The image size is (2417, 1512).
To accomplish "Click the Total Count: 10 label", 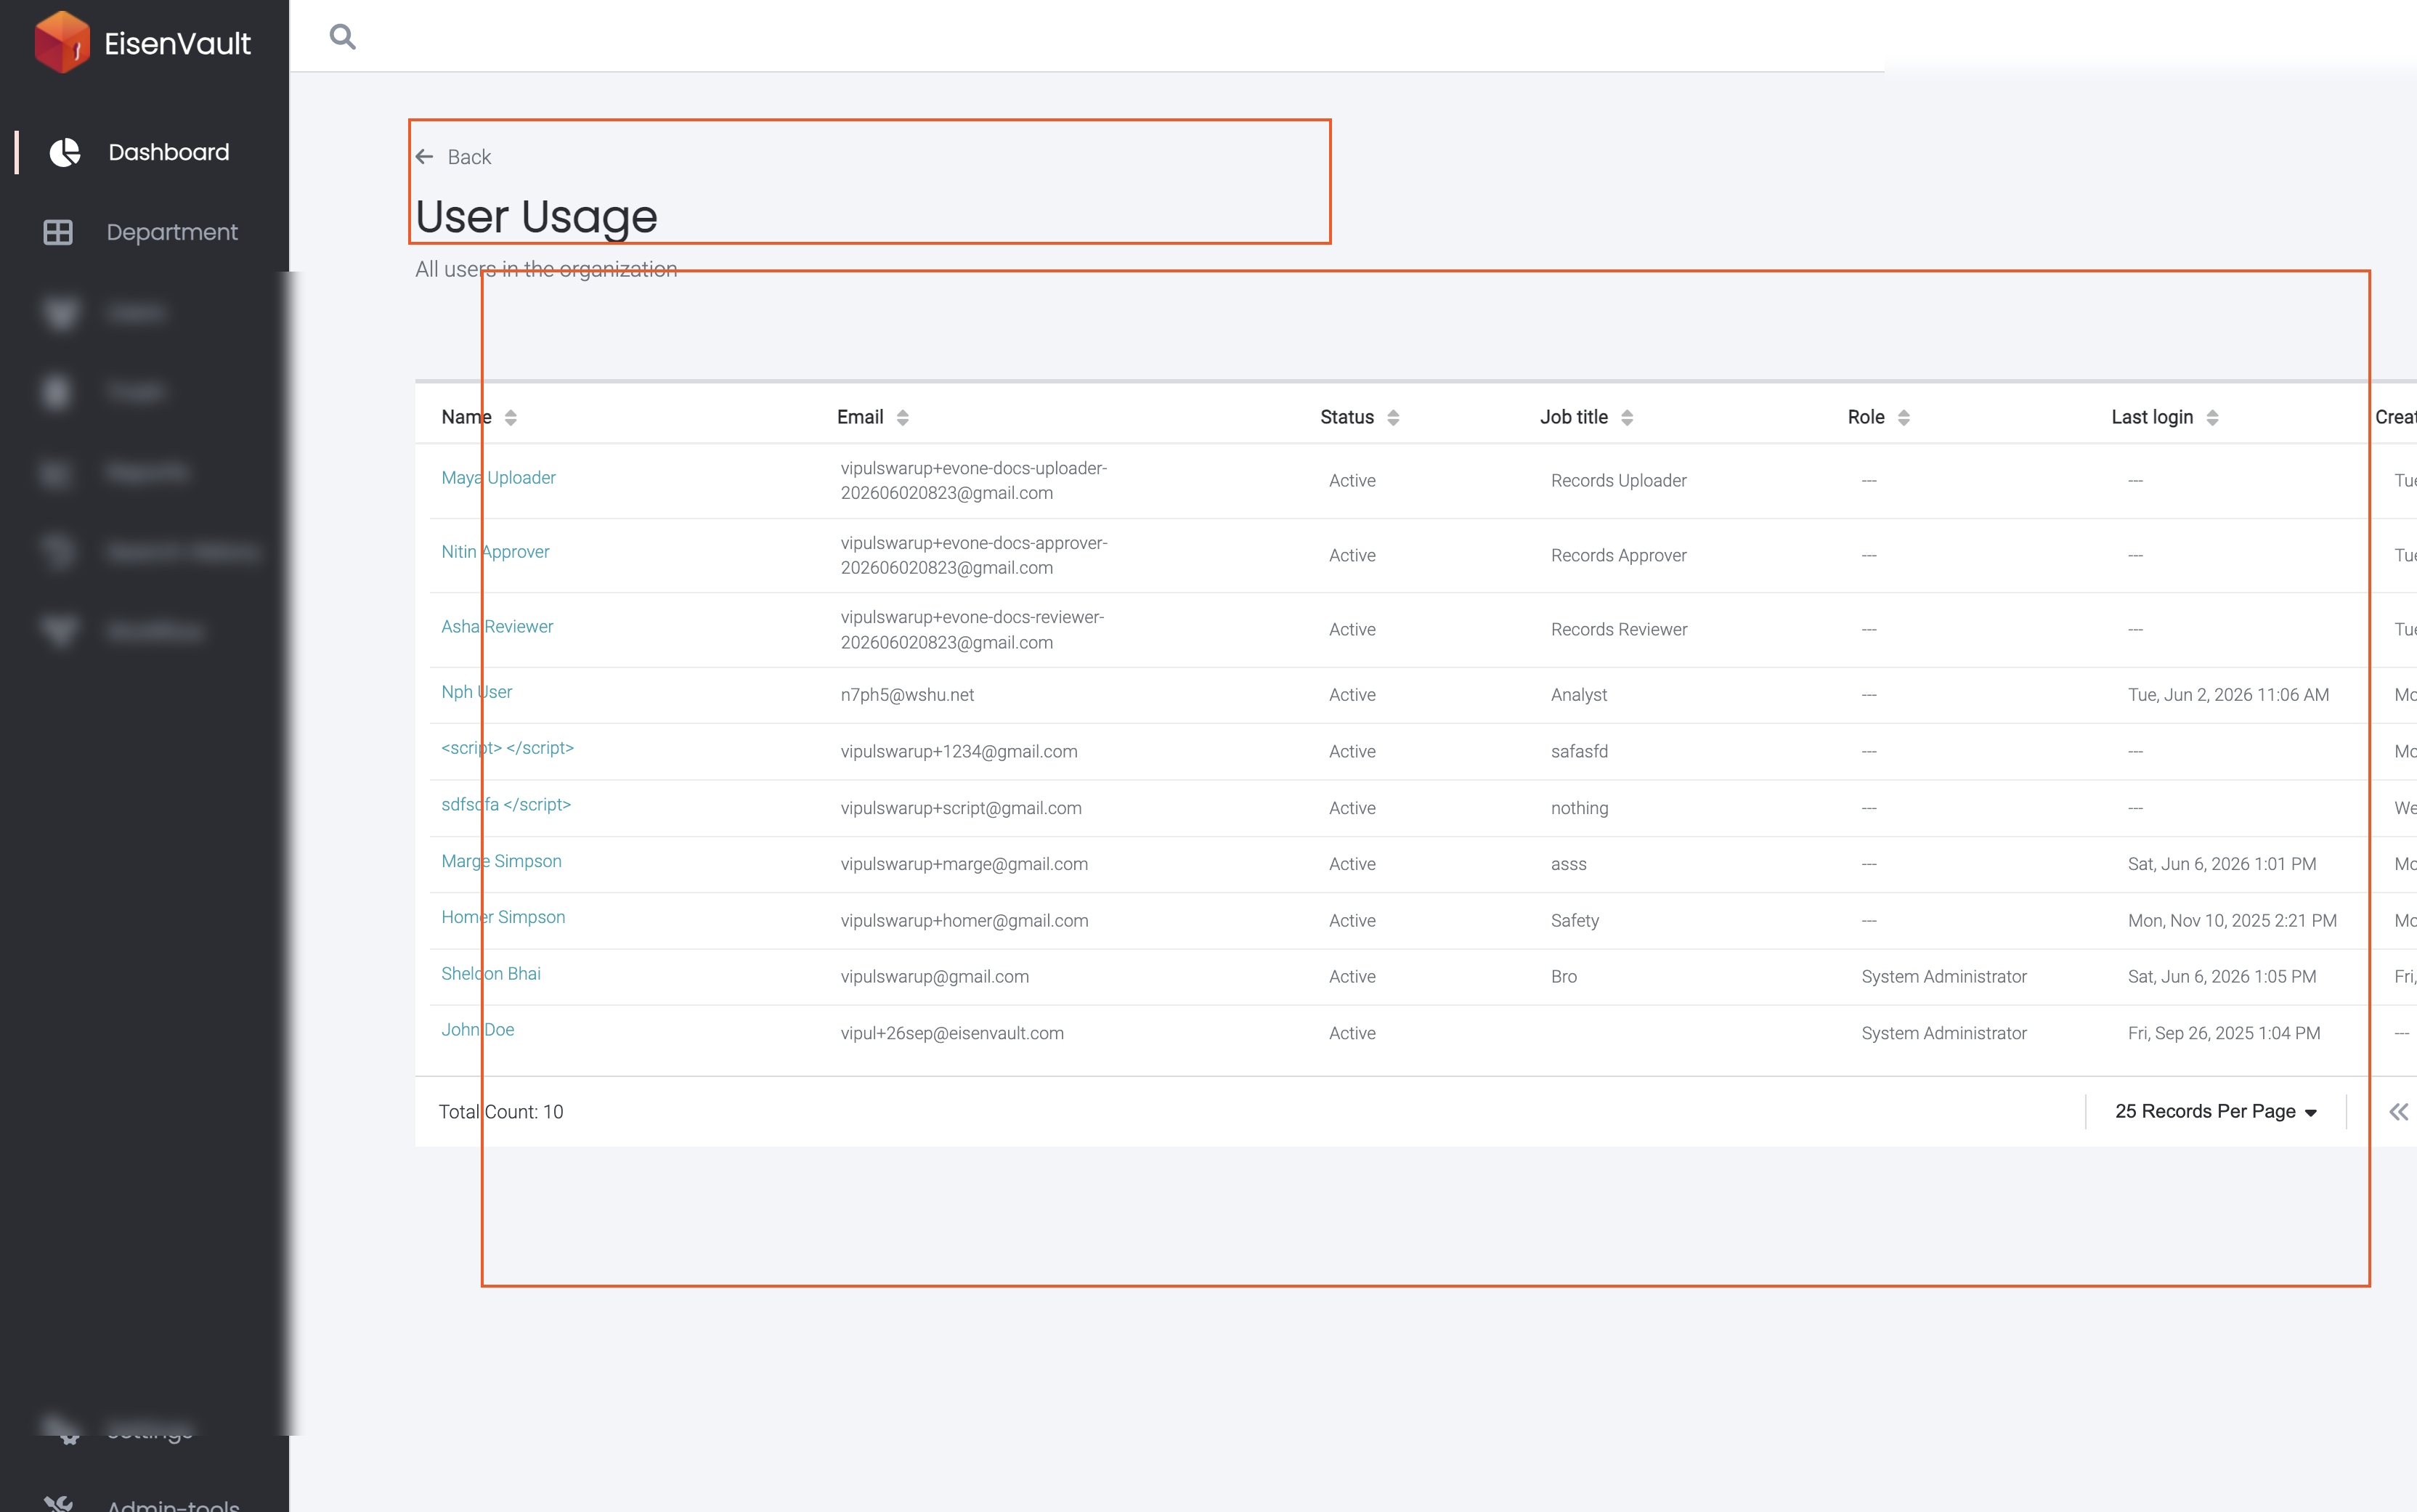I will pyautogui.click(x=501, y=1112).
